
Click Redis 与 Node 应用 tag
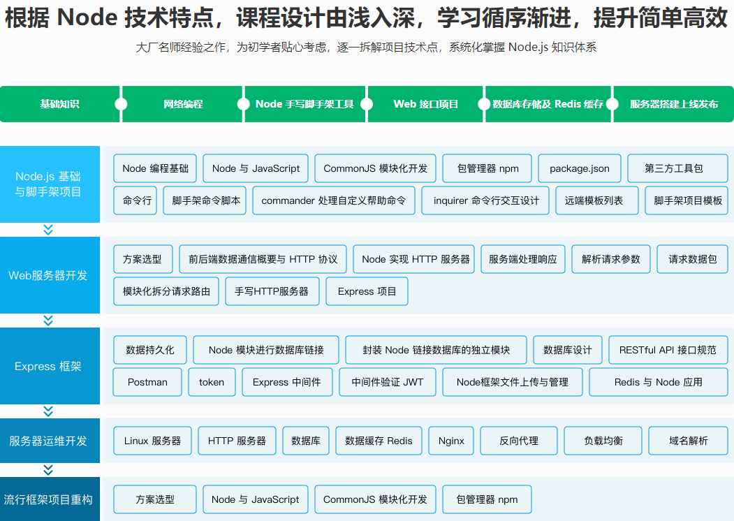click(659, 382)
